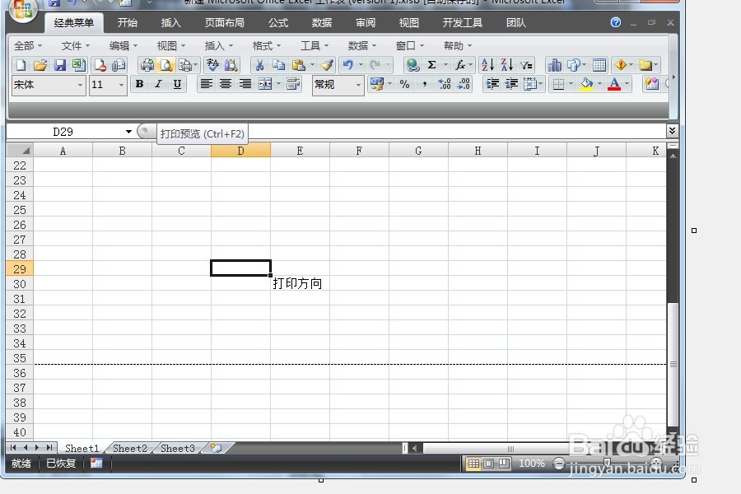The height and width of the screenshot is (494, 741).
Task: Sort ascending A to Z
Action: coord(487,65)
